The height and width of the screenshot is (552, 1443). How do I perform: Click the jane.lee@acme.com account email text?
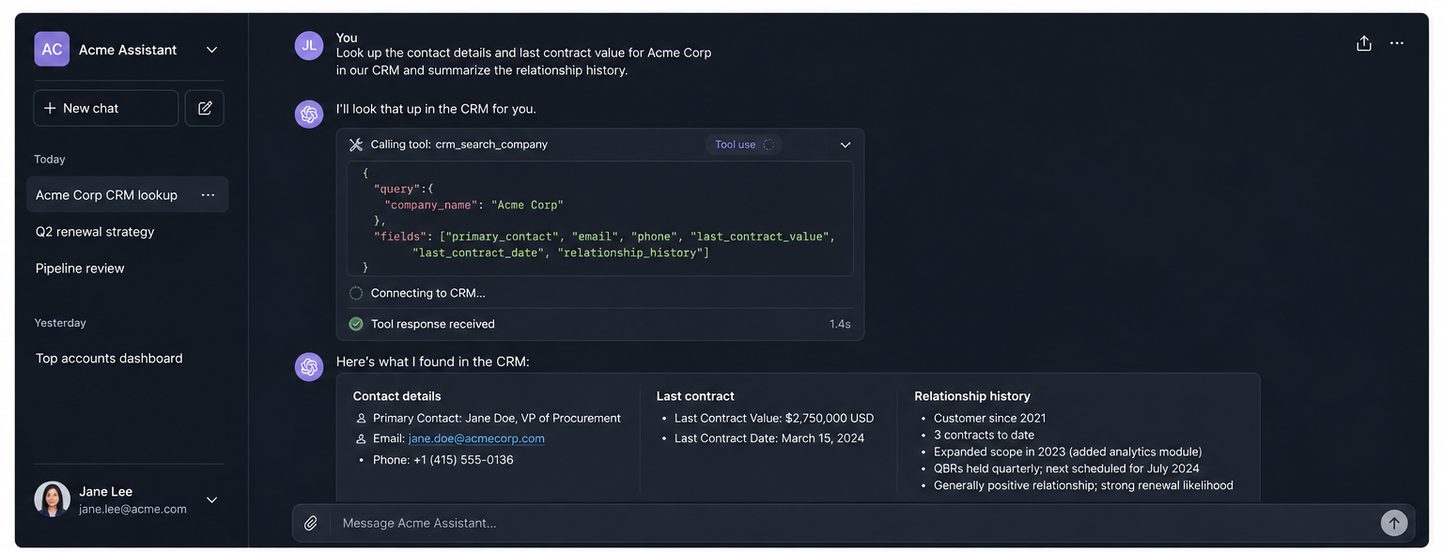132,509
